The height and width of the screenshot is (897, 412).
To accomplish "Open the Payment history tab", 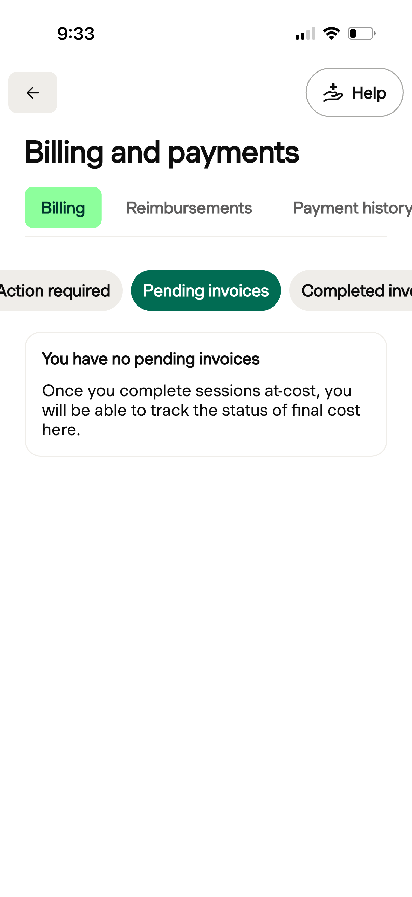I will pos(352,208).
